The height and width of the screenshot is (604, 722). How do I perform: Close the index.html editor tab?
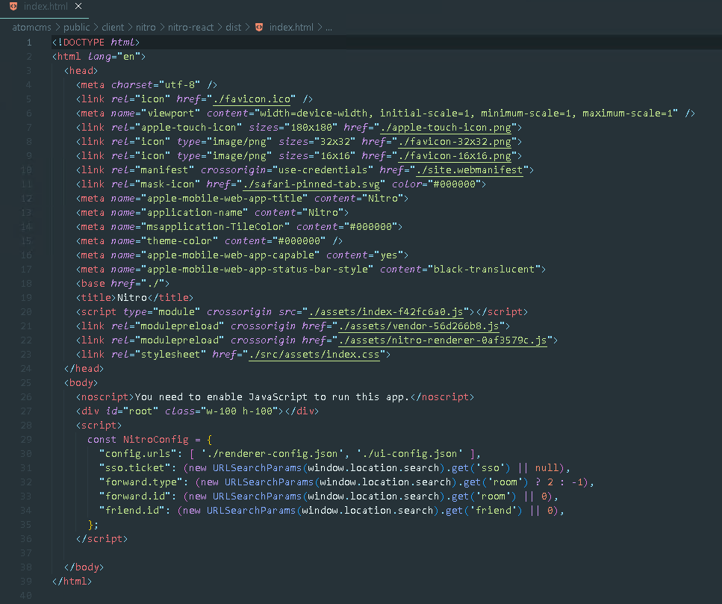pos(78,6)
